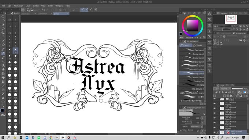Select the highlighted Pencil tool in toolbox
This screenshot has height=140, width=249.
pos(3,53)
